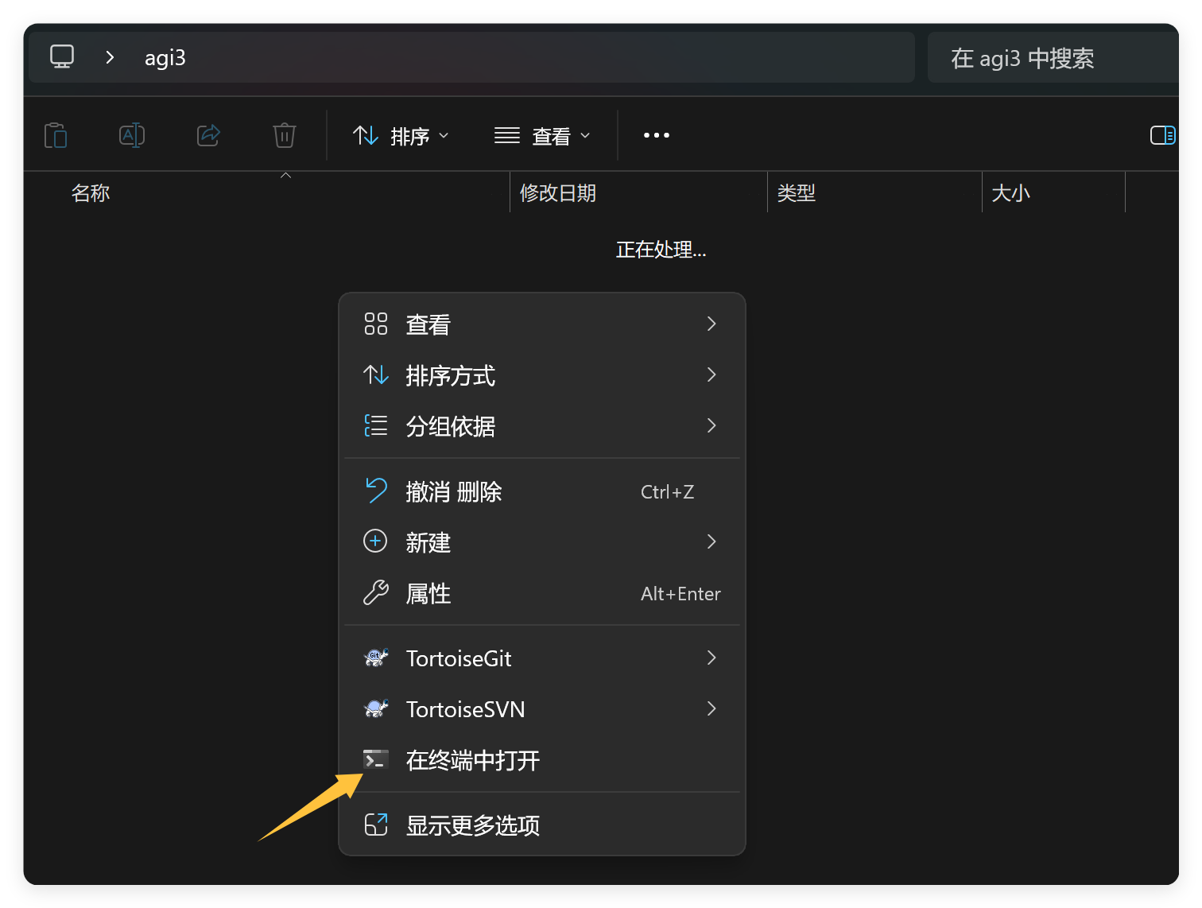Open the 分组依据 submenu
1202x908 pixels.
point(541,426)
